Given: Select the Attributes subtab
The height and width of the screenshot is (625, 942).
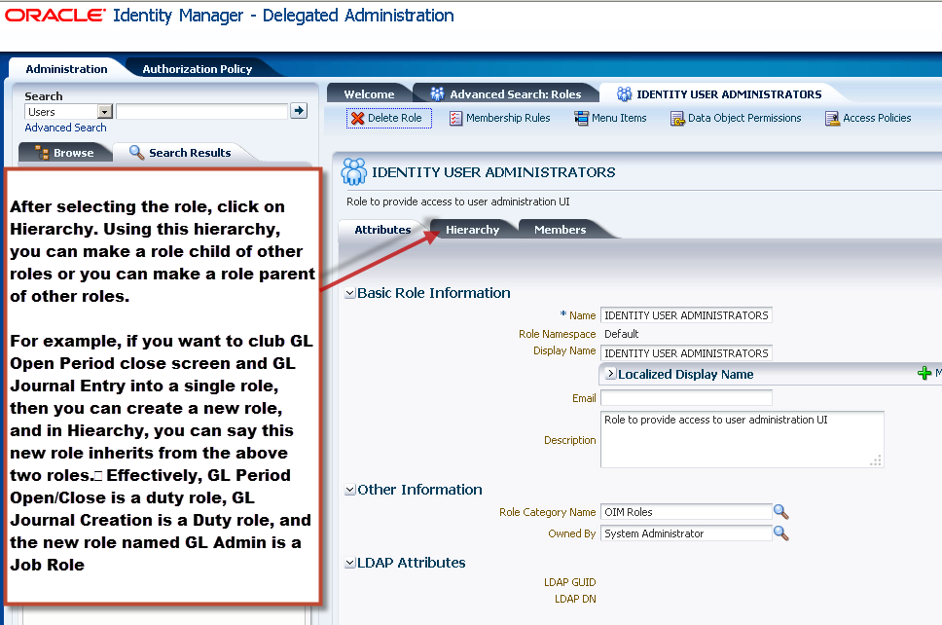Looking at the screenshot, I should coord(382,230).
